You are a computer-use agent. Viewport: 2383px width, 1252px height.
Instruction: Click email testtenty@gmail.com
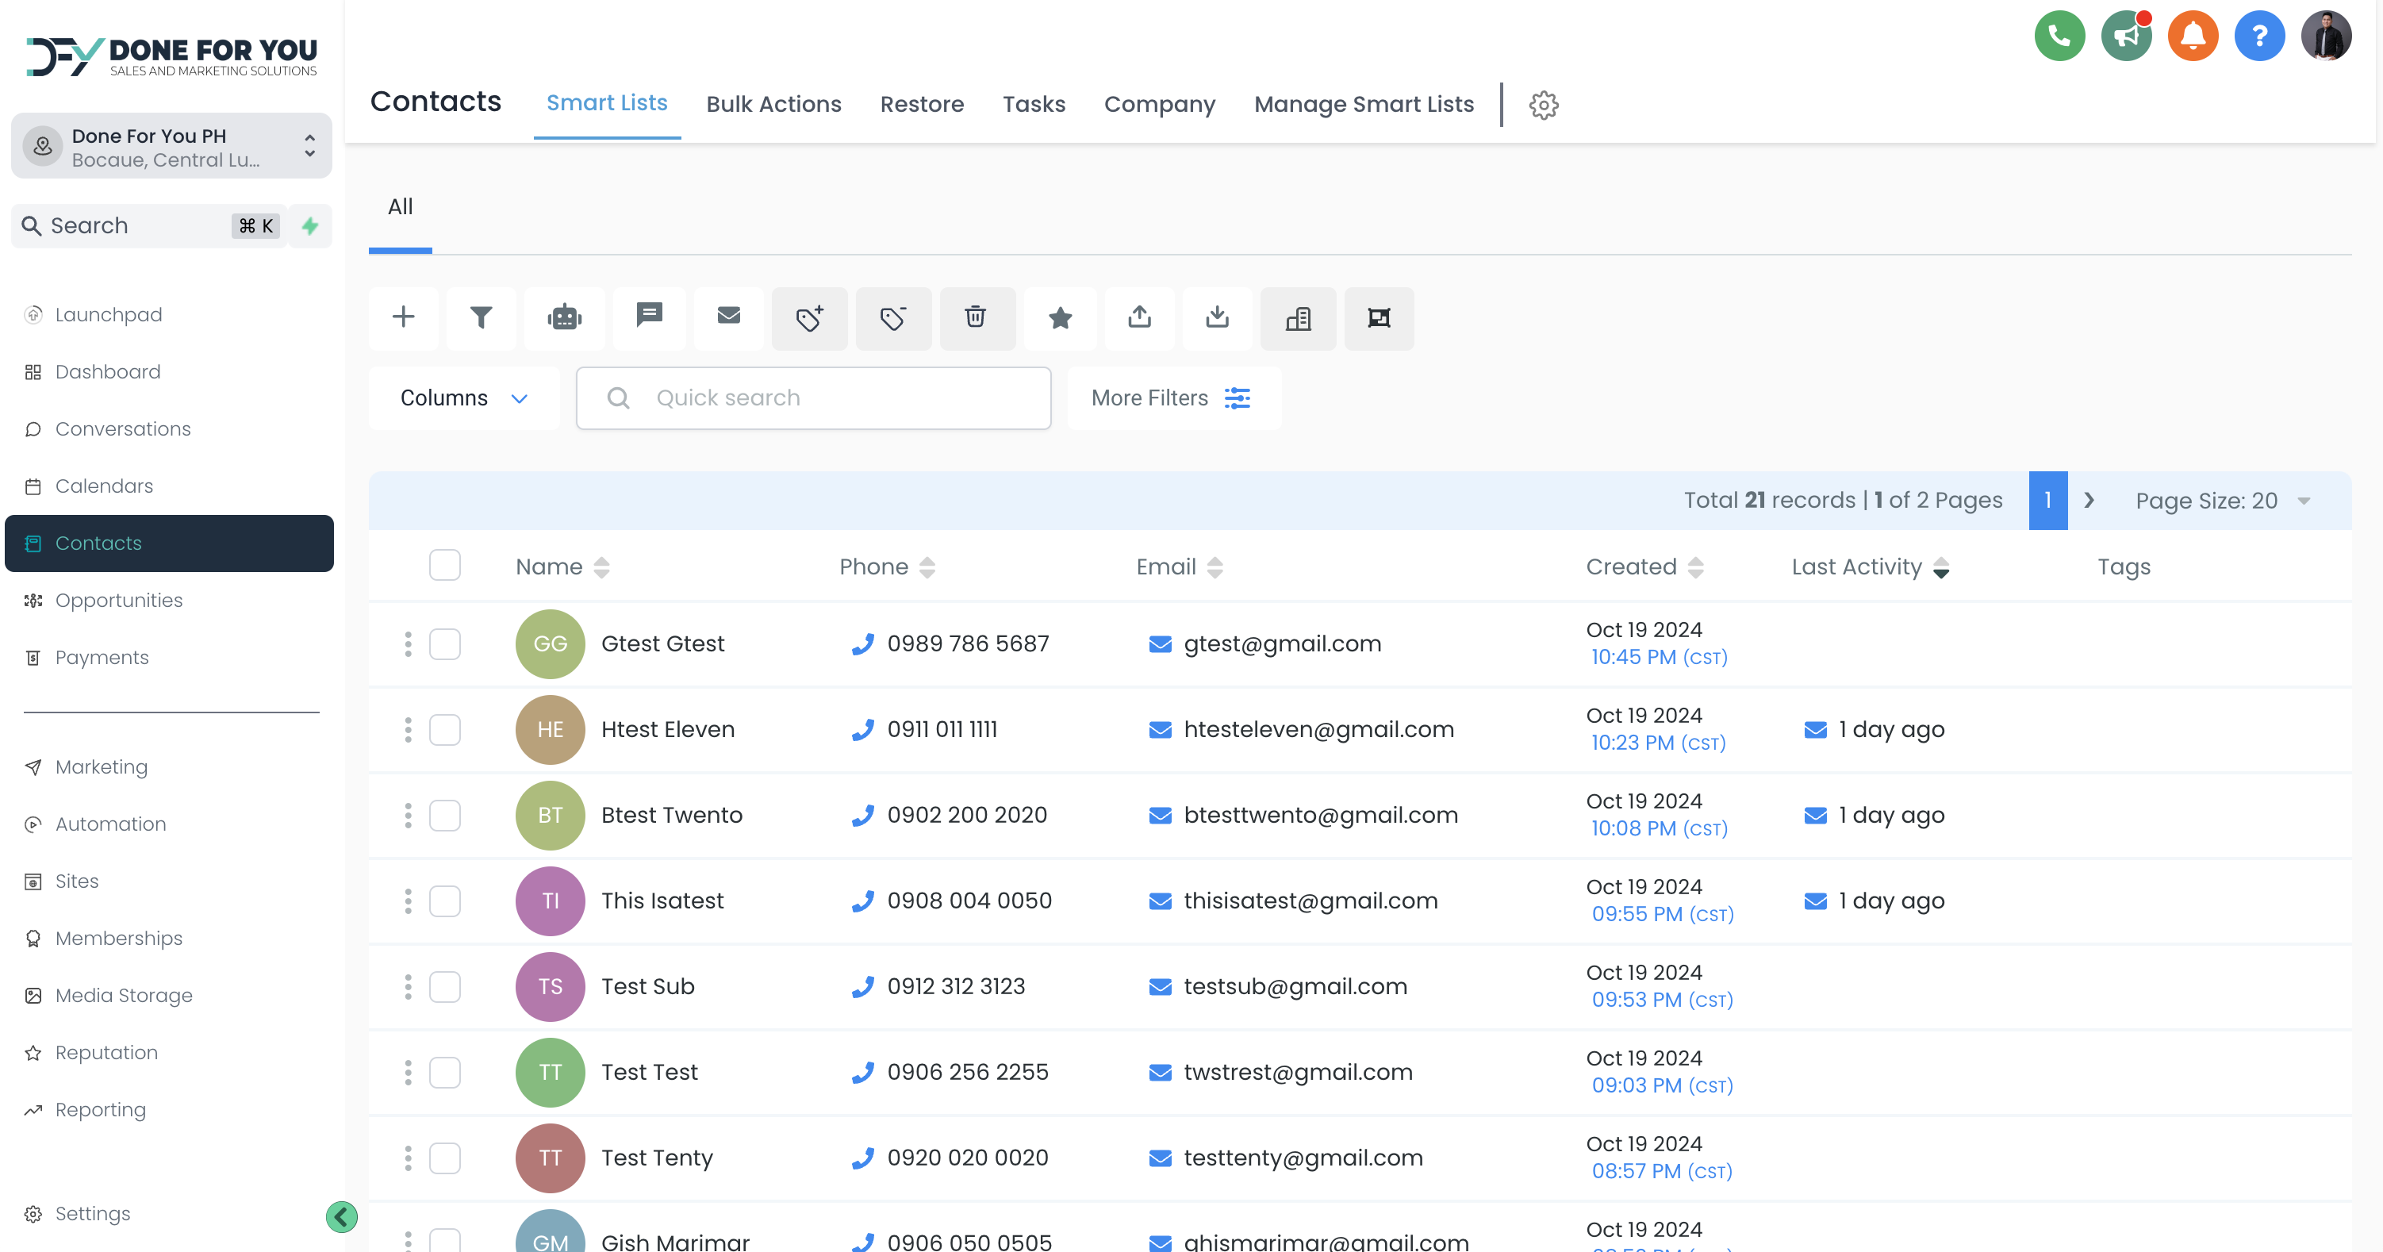tap(1303, 1158)
